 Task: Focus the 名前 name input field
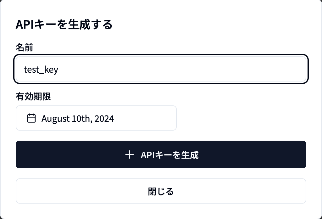tap(161, 69)
